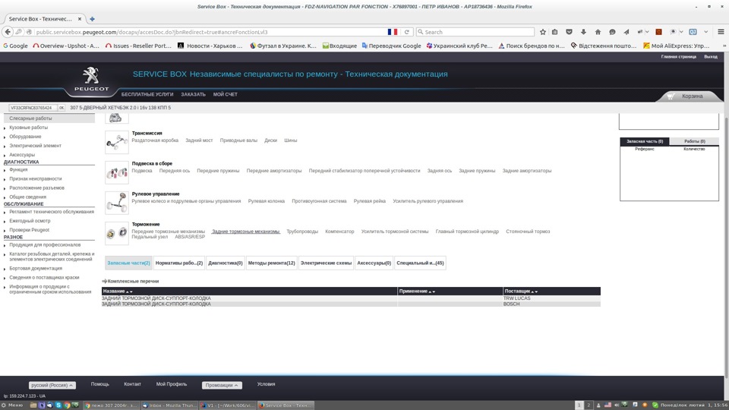Switch to the Inbox - Mozilla Thunderbird taskbar window
This screenshot has height=410, width=729.
coord(169,405)
